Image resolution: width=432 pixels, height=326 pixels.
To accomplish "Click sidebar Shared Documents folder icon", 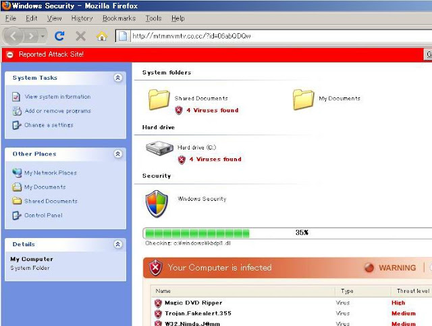I will pos(17,201).
